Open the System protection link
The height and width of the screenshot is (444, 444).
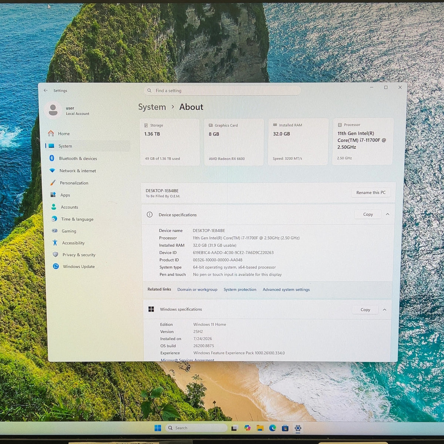tap(240, 289)
